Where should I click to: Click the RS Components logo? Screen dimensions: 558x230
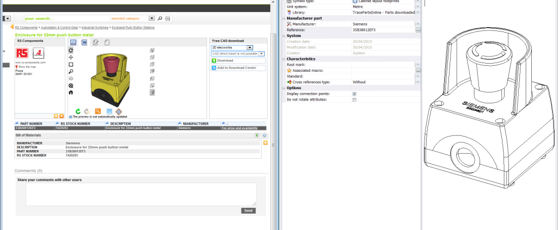coord(22,53)
